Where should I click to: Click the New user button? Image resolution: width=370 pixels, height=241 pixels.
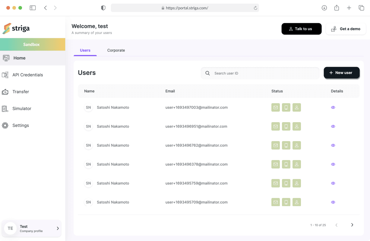point(342,73)
